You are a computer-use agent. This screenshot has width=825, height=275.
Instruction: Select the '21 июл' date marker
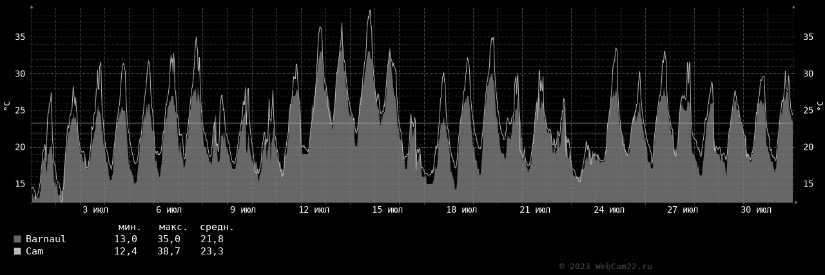pyautogui.click(x=535, y=210)
